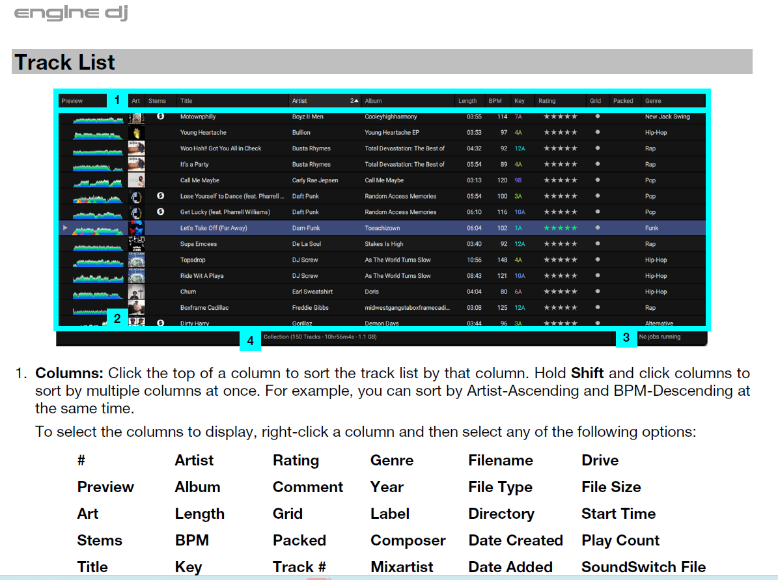The height and width of the screenshot is (580, 778).
Task: Click the album art for Chum
Action: (137, 292)
